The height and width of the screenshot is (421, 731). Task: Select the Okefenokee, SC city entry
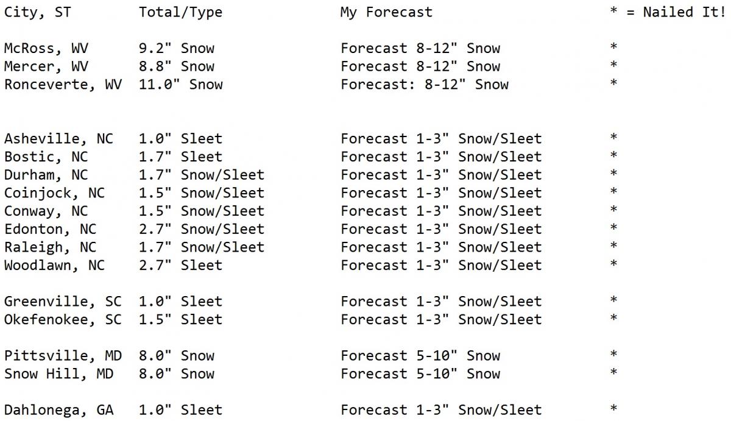(63, 320)
